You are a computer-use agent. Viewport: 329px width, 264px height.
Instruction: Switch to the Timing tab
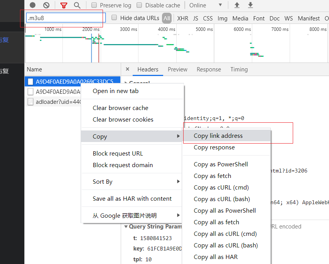tap(239, 69)
